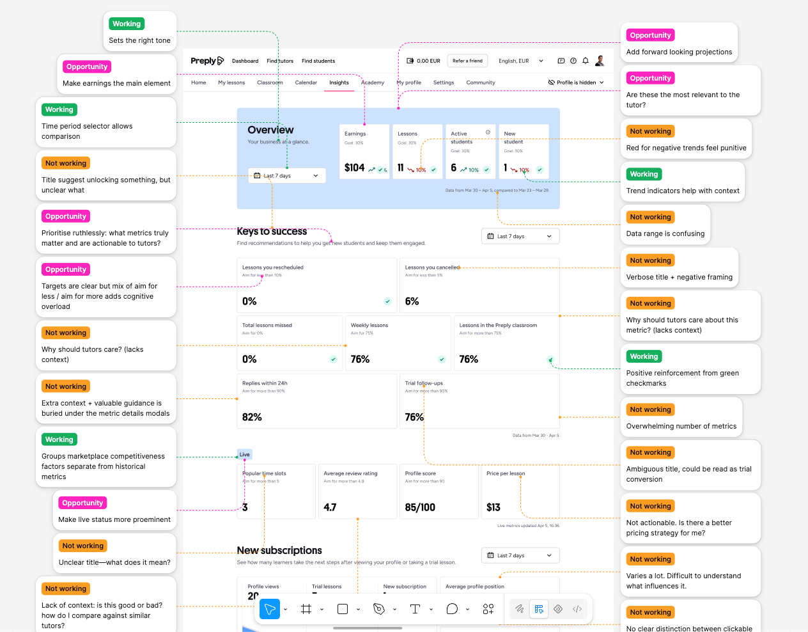
Task: Click the 'Average profile position' label
Action: [475, 587]
